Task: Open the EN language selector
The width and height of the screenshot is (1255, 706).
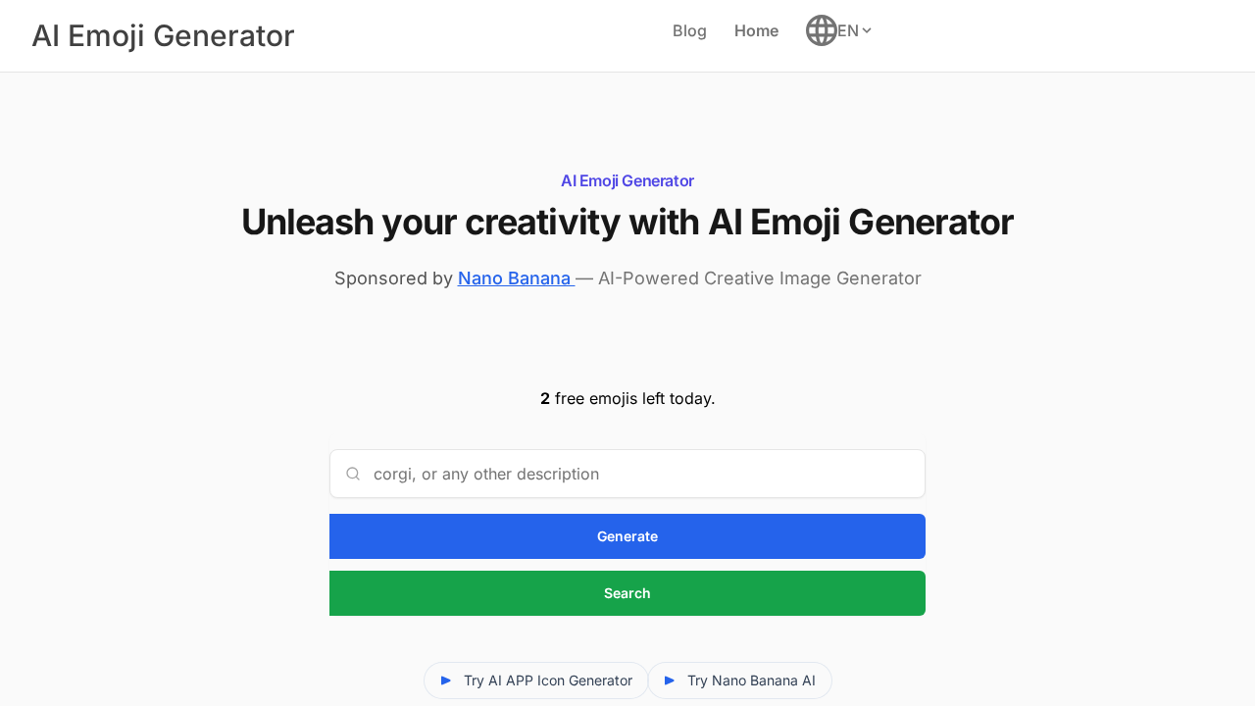Action: [848, 30]
